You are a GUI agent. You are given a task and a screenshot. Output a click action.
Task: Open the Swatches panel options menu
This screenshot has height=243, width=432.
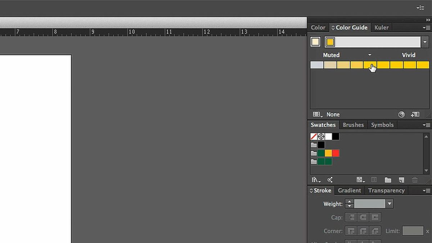click(x=426, y=125)
